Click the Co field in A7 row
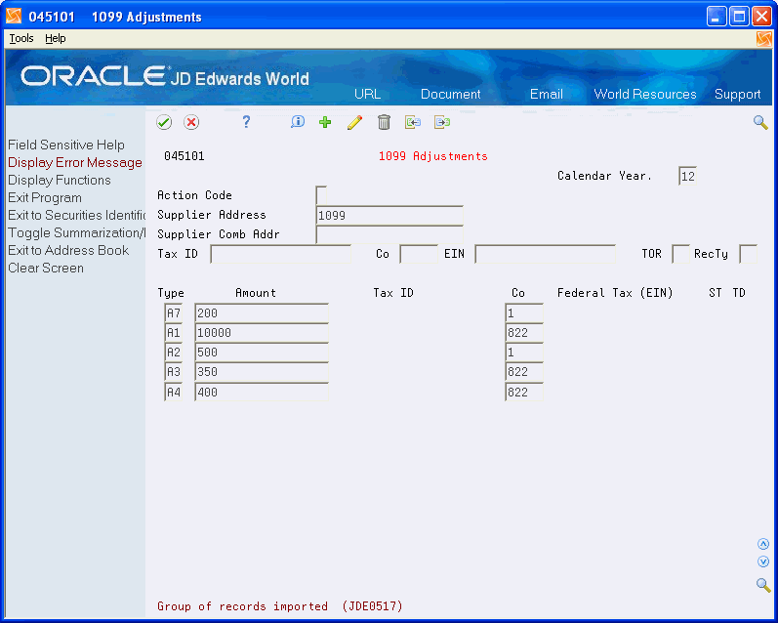This screenshot has width=778, height=623. coord(524,313)
